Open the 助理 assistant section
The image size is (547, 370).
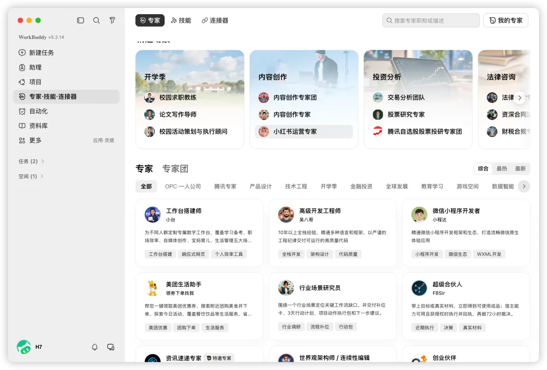(66, 67)
